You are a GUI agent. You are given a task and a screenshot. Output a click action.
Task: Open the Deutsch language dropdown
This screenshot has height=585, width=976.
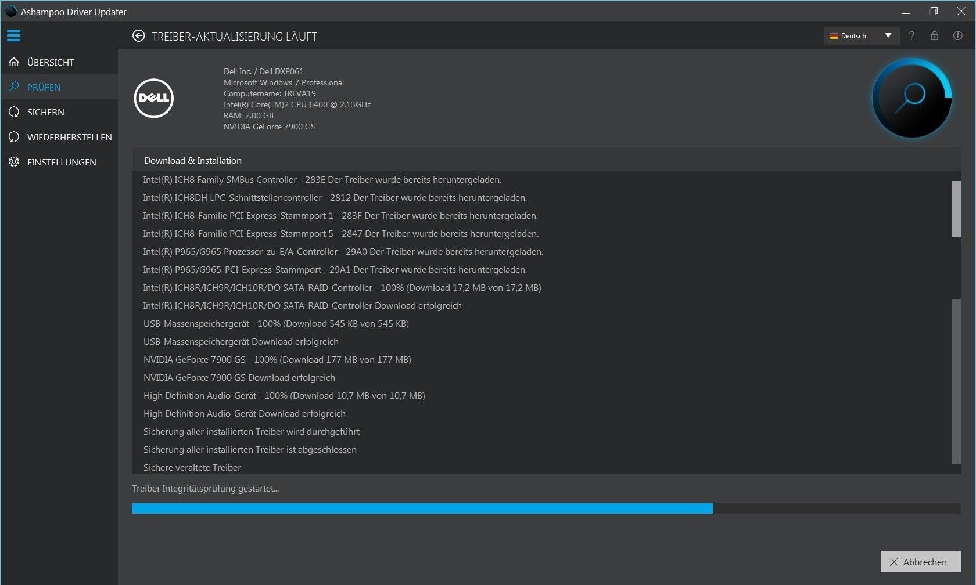(862, 36)
